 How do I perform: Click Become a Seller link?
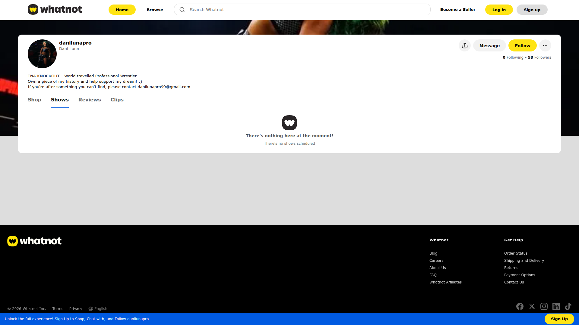pyautogui.click(x=458, y=10)
